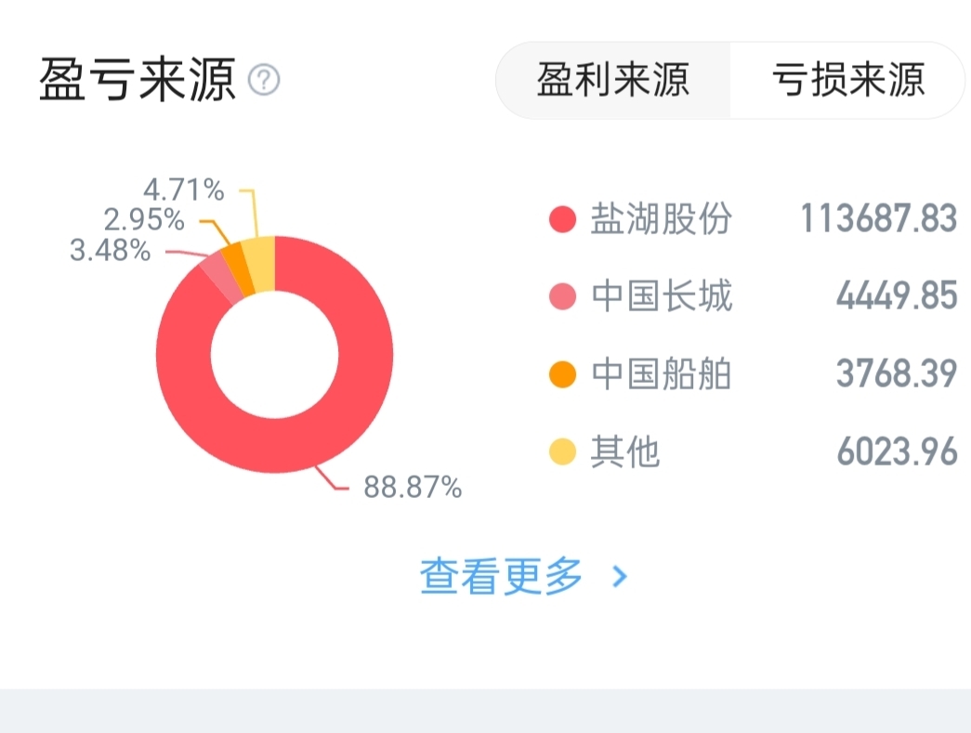Image resolution: width=971 pixels, height=733 pixels.
Task: Select the 中国长城 legend label
Action: coord(662,297)
